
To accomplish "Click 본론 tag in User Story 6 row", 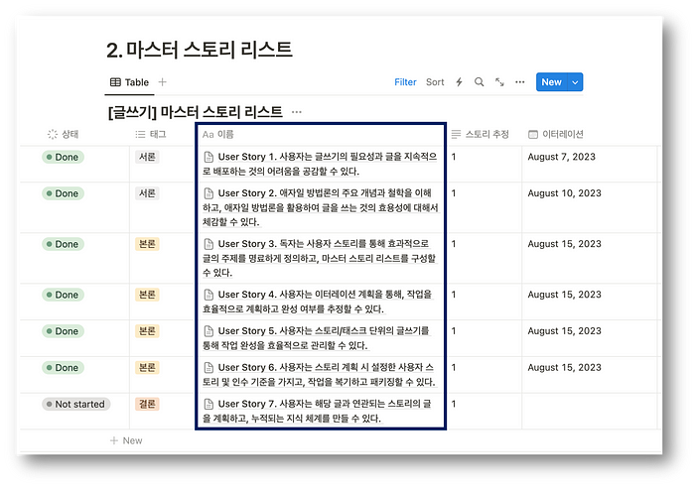I will [x=147, y=368].
